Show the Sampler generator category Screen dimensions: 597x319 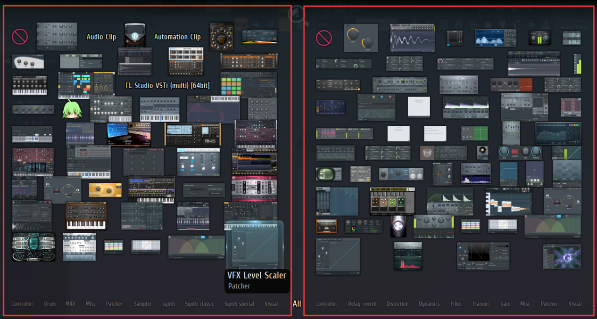click(142, 304)
